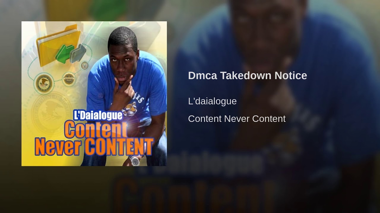Image resolution: width=380 pixels, height=213 pixels.
Task: Click the tiny seal emblem near the gray arrow
Action: pos(85,65)
